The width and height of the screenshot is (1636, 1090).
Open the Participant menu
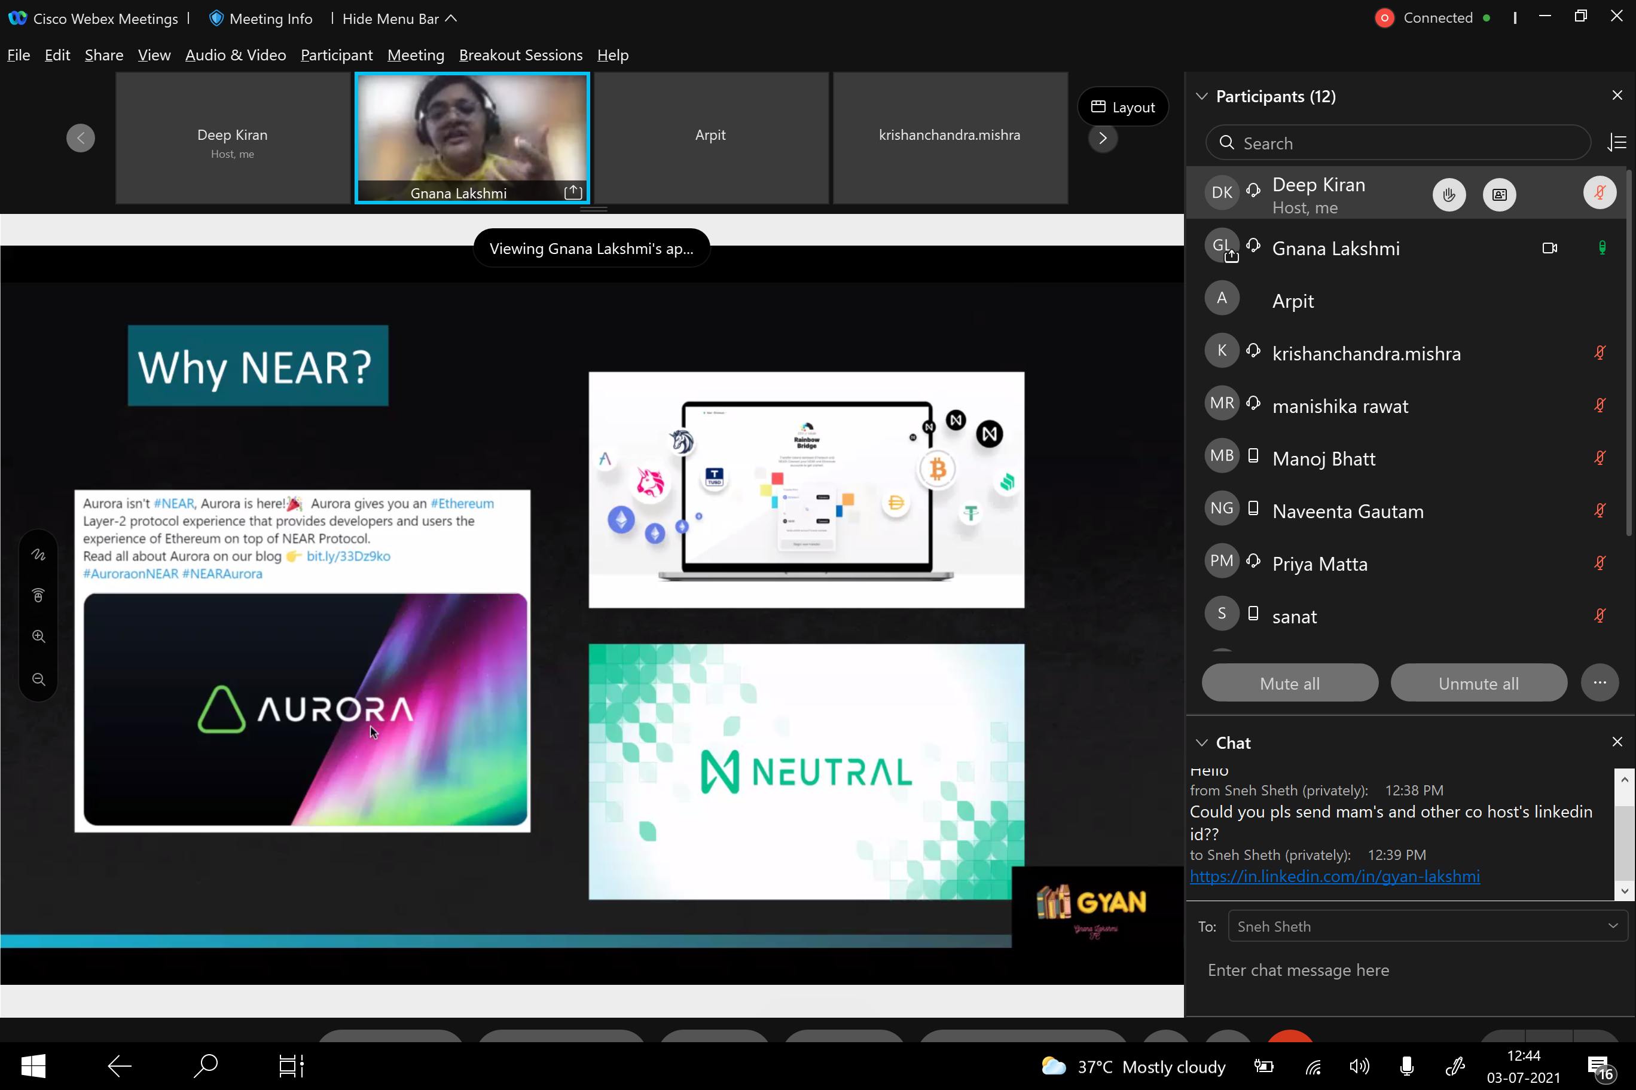pyautogui.click(x=337, y=55)
